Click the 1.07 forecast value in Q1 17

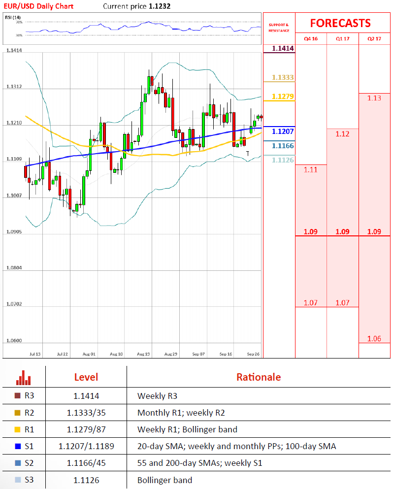(342, 303)
